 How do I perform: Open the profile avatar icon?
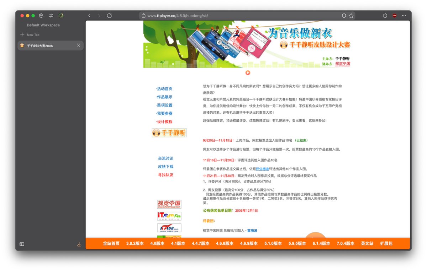pos(61,16)
